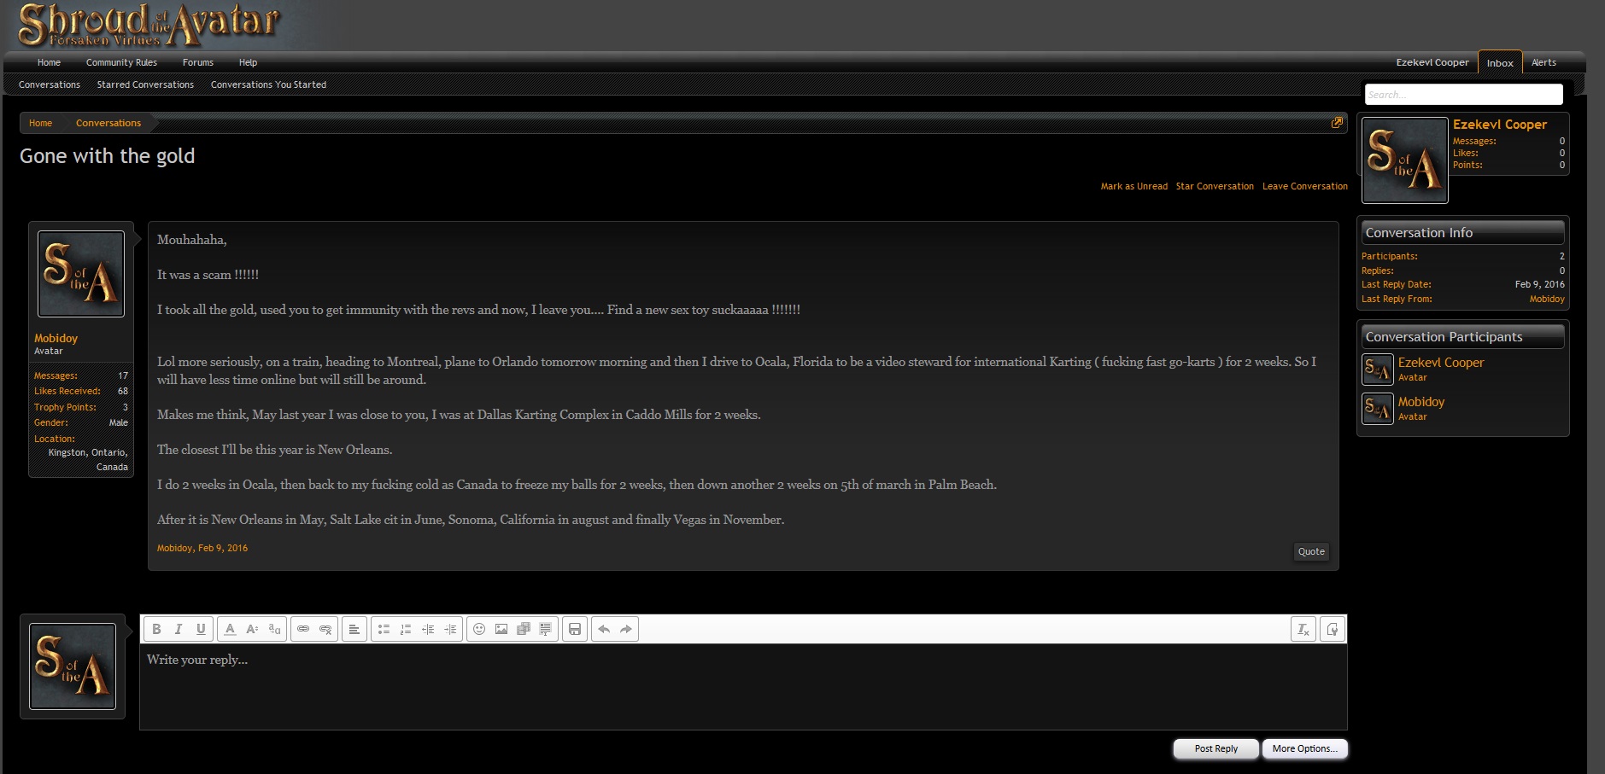Insert an unordered bullet list

click(384, 630)
